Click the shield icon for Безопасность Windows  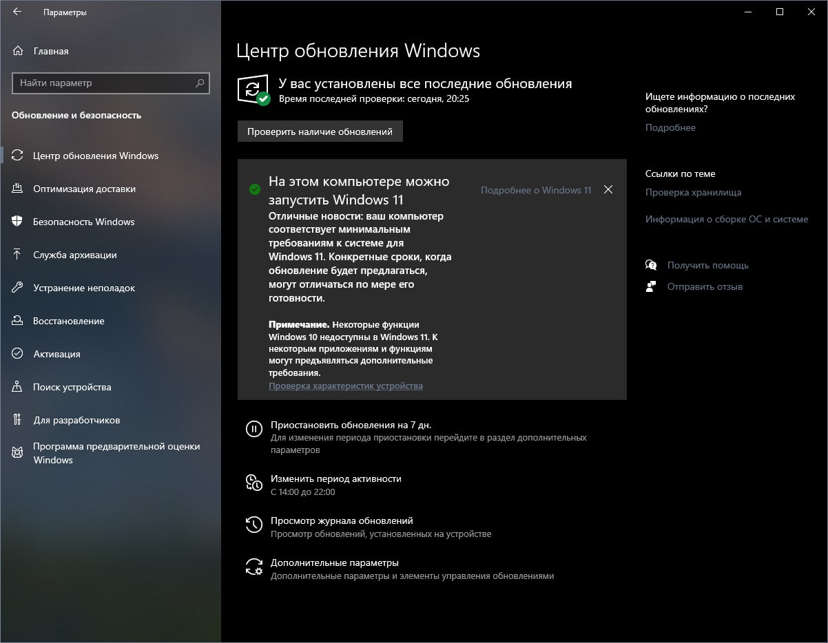coord(18,222)
